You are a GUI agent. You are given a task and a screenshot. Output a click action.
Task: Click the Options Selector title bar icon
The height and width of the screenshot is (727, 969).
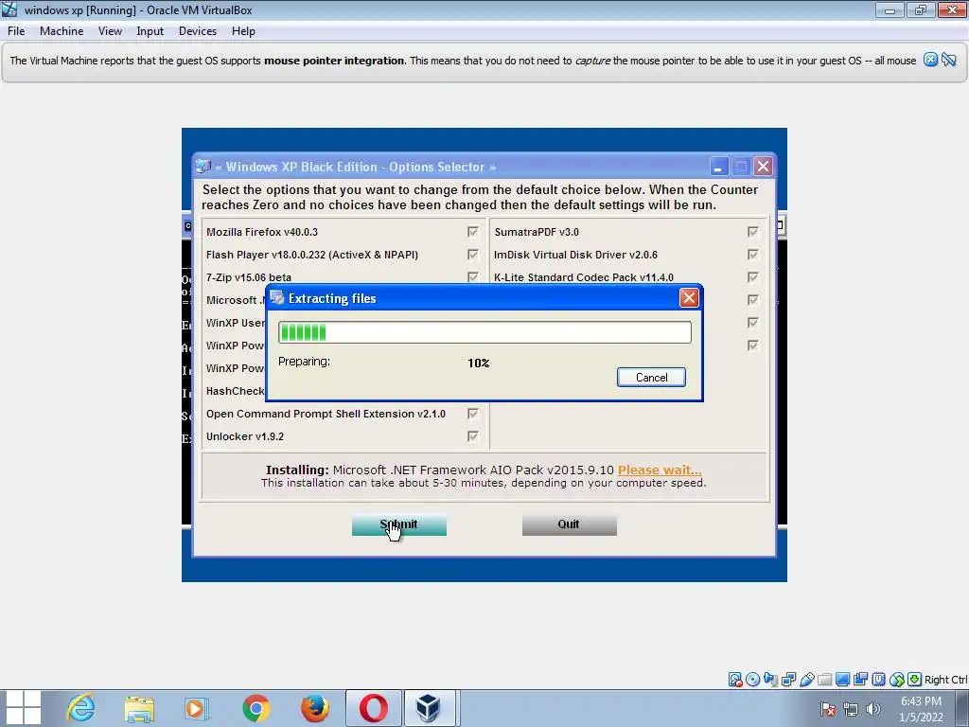point(203,167)
